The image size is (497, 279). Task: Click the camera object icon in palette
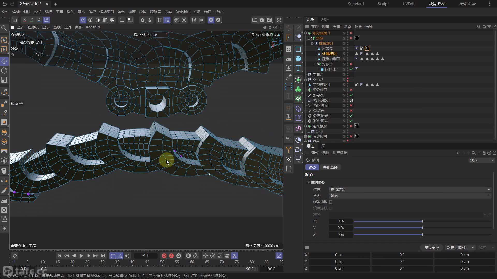[x=298, y=150]
